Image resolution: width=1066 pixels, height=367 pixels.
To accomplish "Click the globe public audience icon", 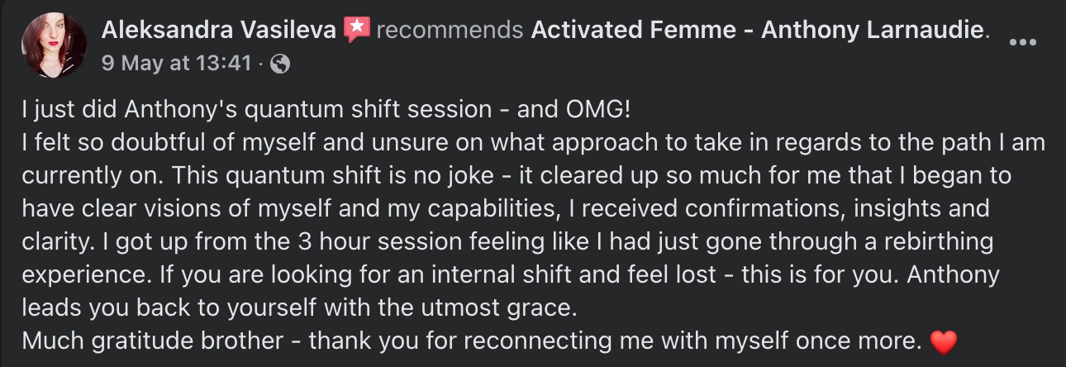I will [x=280, y=64].
